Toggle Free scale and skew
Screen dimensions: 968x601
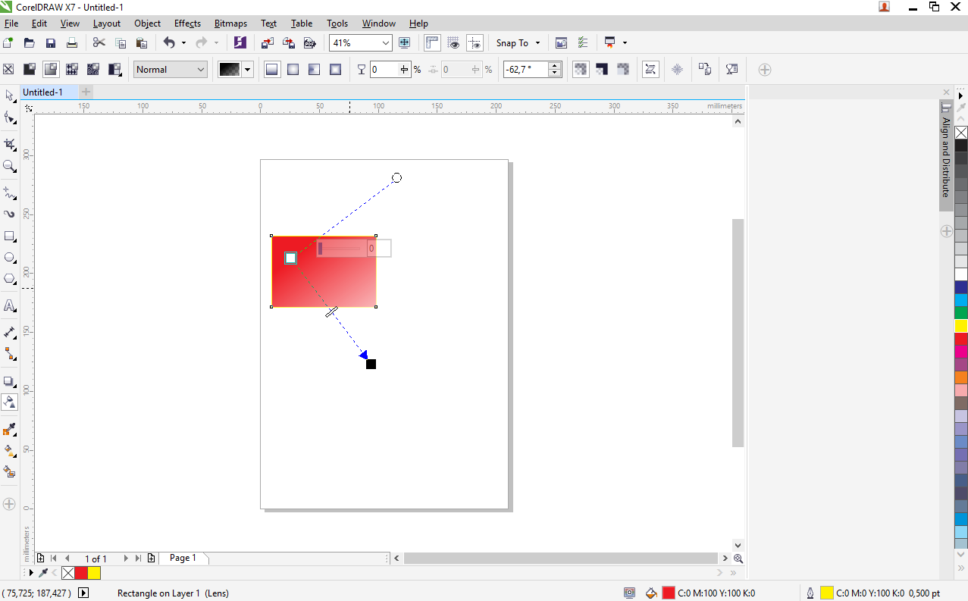pos(650,70)
